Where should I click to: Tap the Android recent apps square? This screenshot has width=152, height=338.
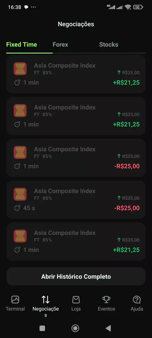pyautogui.click(x=42, y=328)
